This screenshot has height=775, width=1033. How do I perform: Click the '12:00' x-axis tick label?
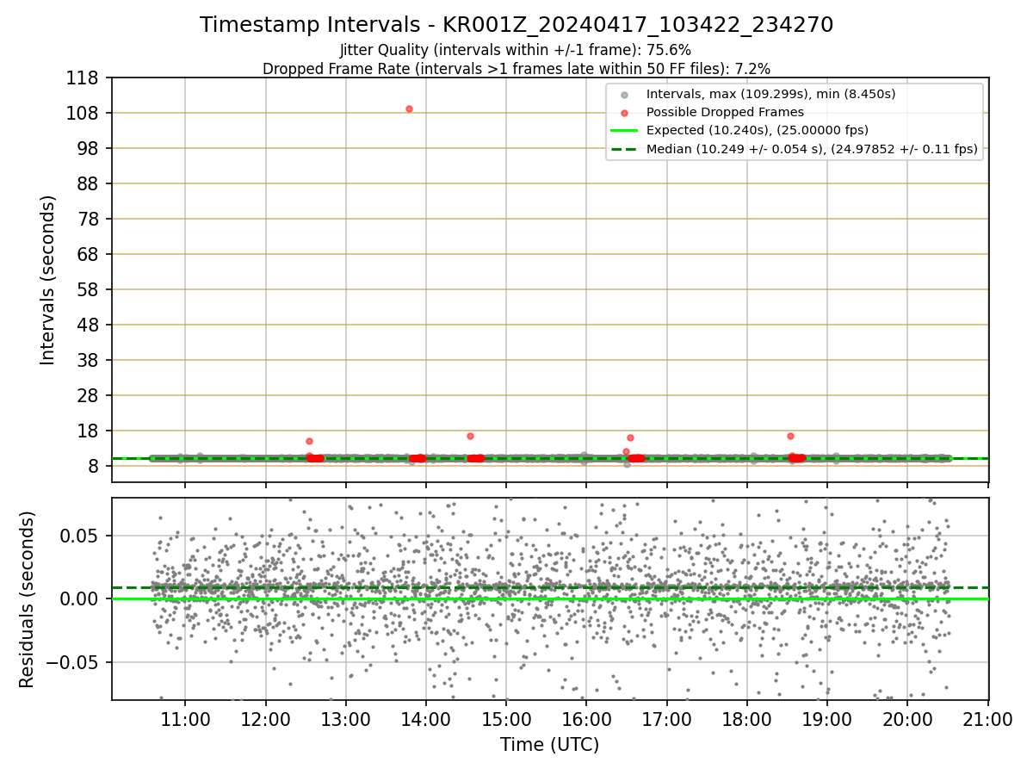click(x=265, y=720)
